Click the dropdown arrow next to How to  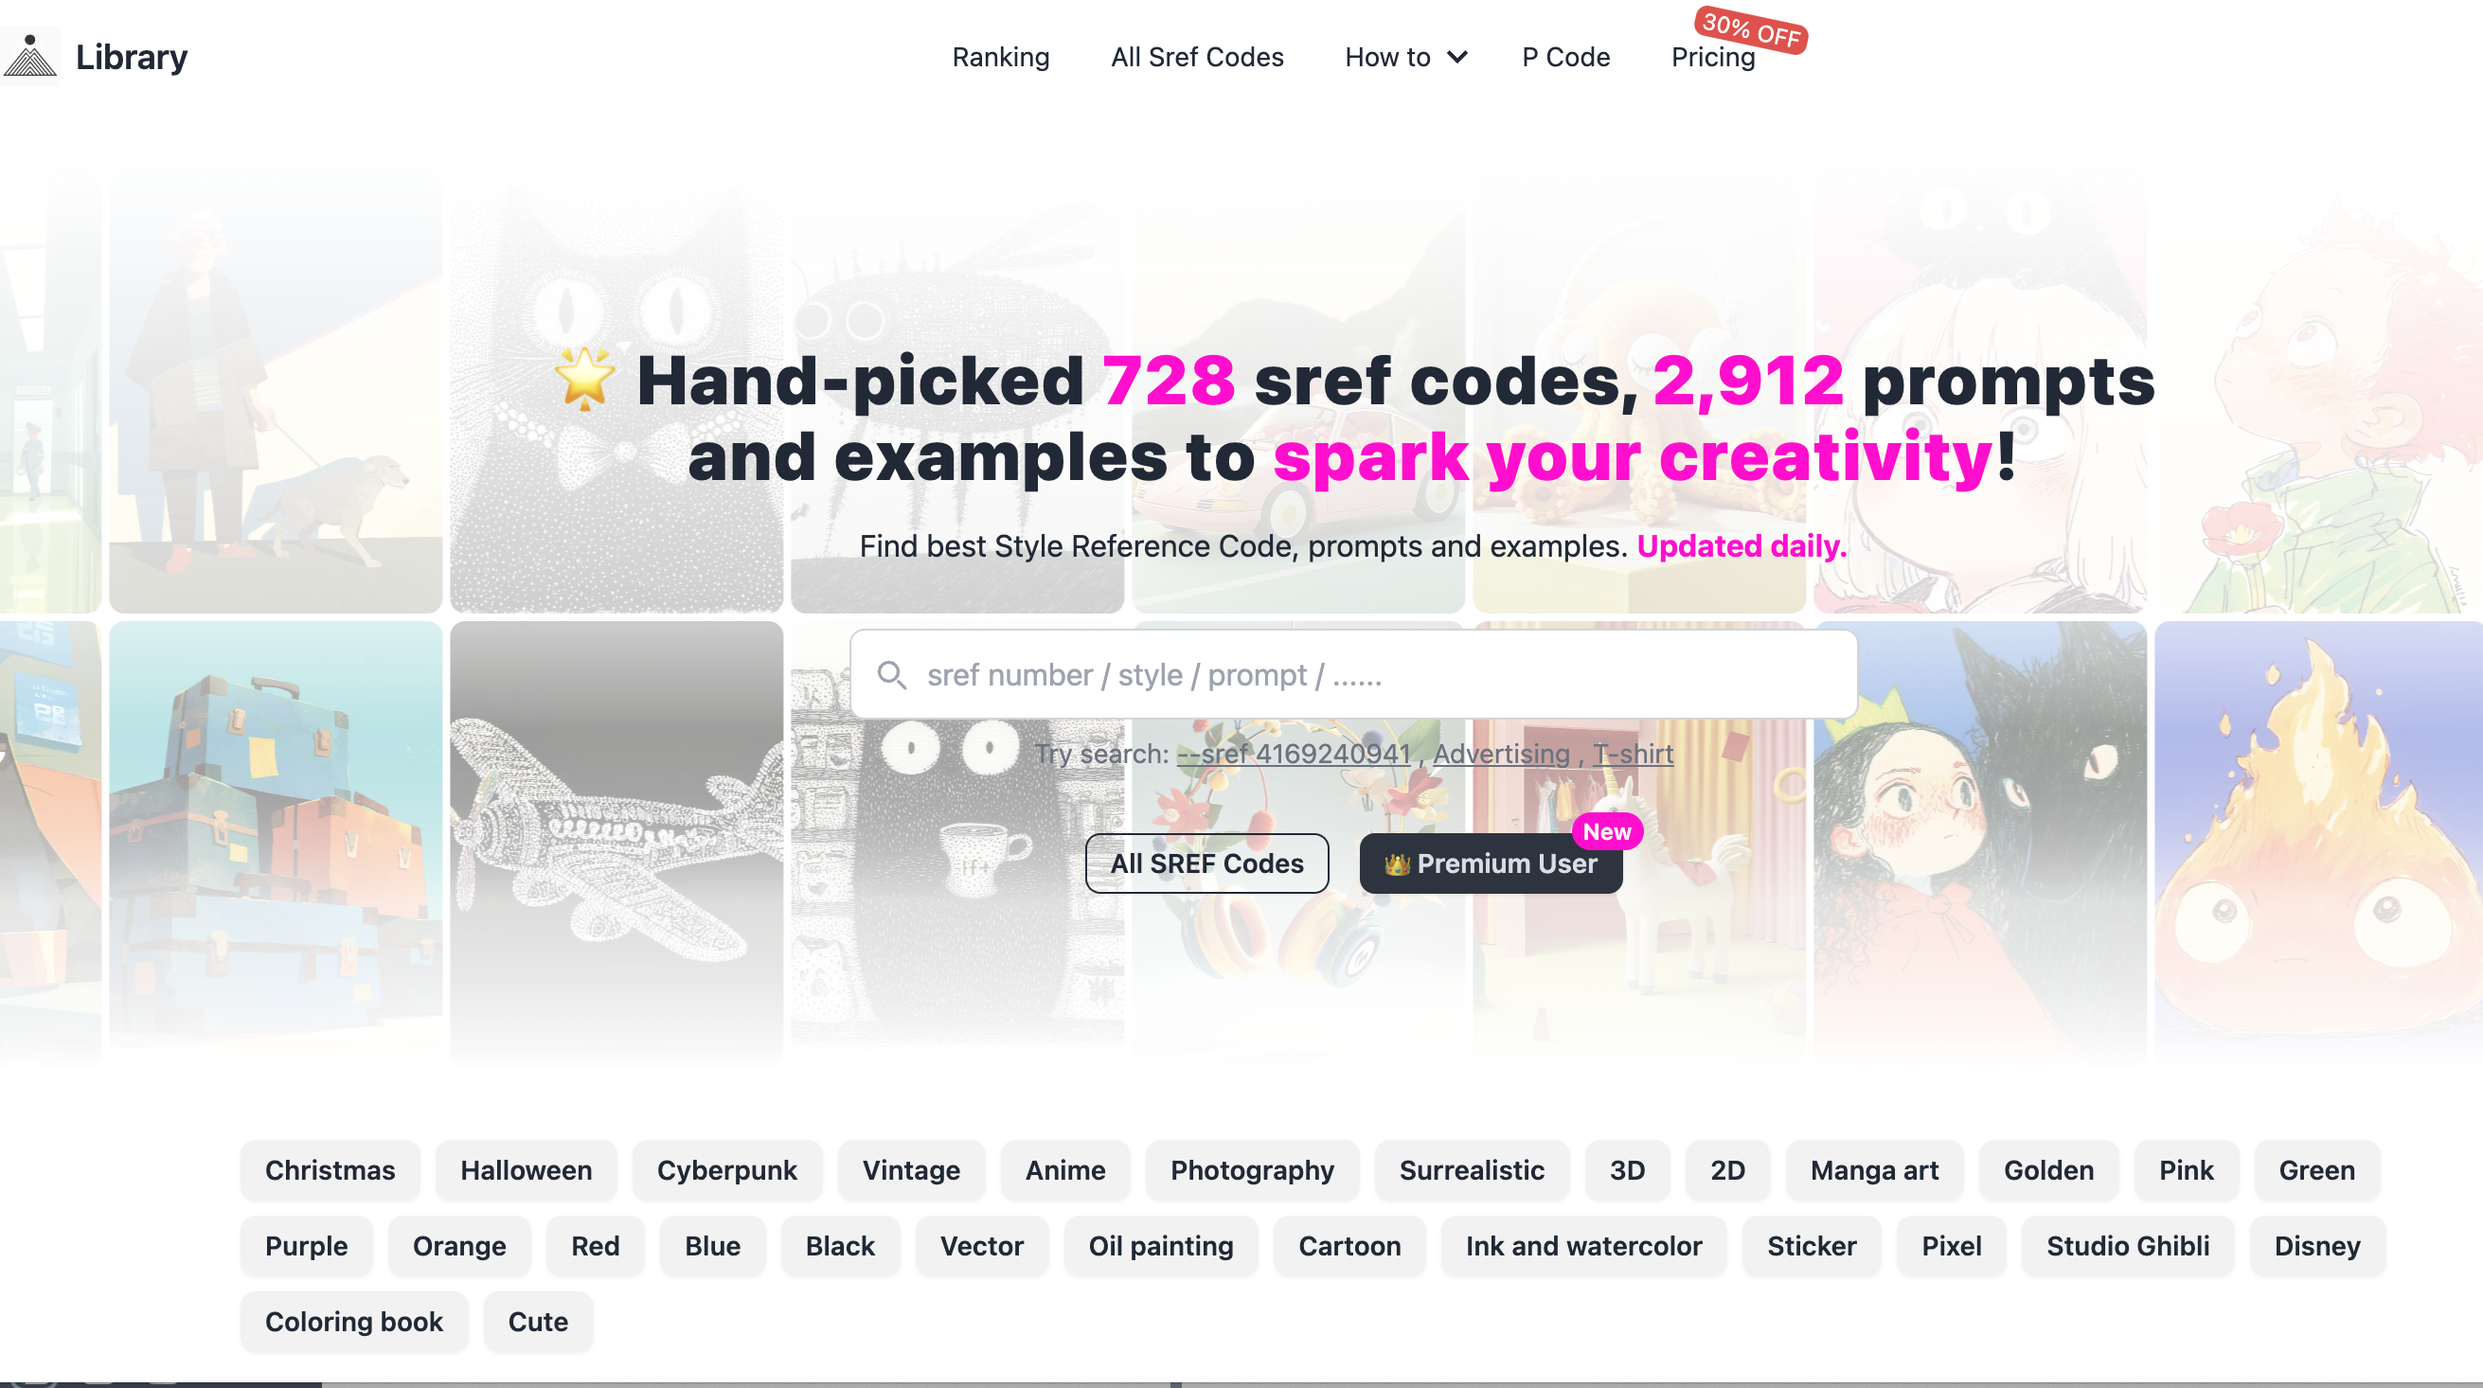(1458, 56)
